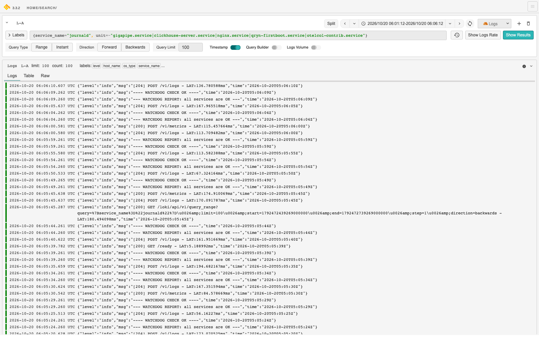539x337 pixels.
Task: Select the Range query type
Action: tap(41, 47)
